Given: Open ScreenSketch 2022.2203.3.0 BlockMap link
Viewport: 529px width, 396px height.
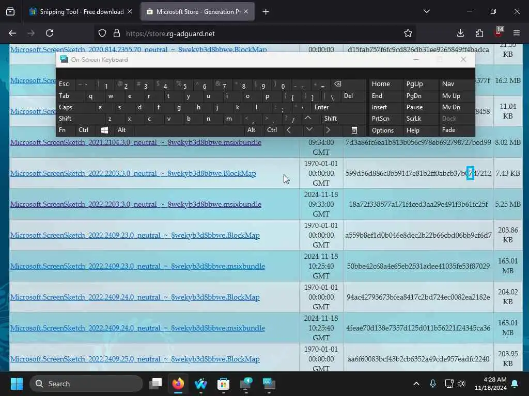Looking at the screenshot, I should coord(133,173).
